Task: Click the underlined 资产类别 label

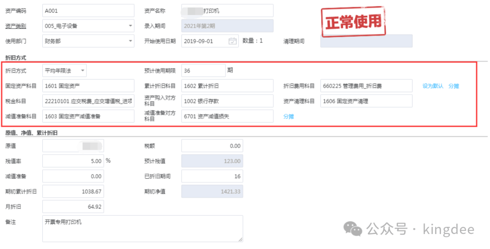Action: click(x=15, y=26)
